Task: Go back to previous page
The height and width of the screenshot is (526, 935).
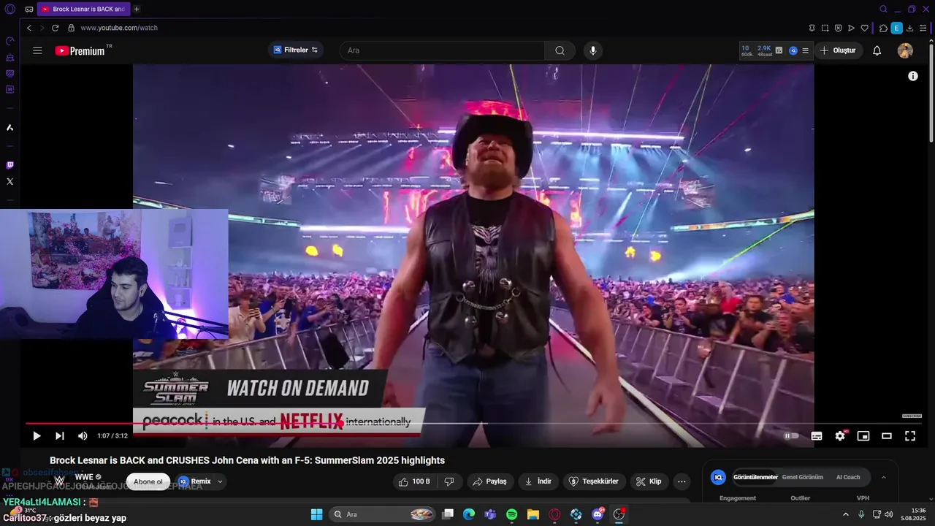Action: (29, 28)
